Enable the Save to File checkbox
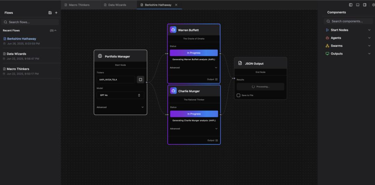The image size is (375, 185). [x=239, y=95]
